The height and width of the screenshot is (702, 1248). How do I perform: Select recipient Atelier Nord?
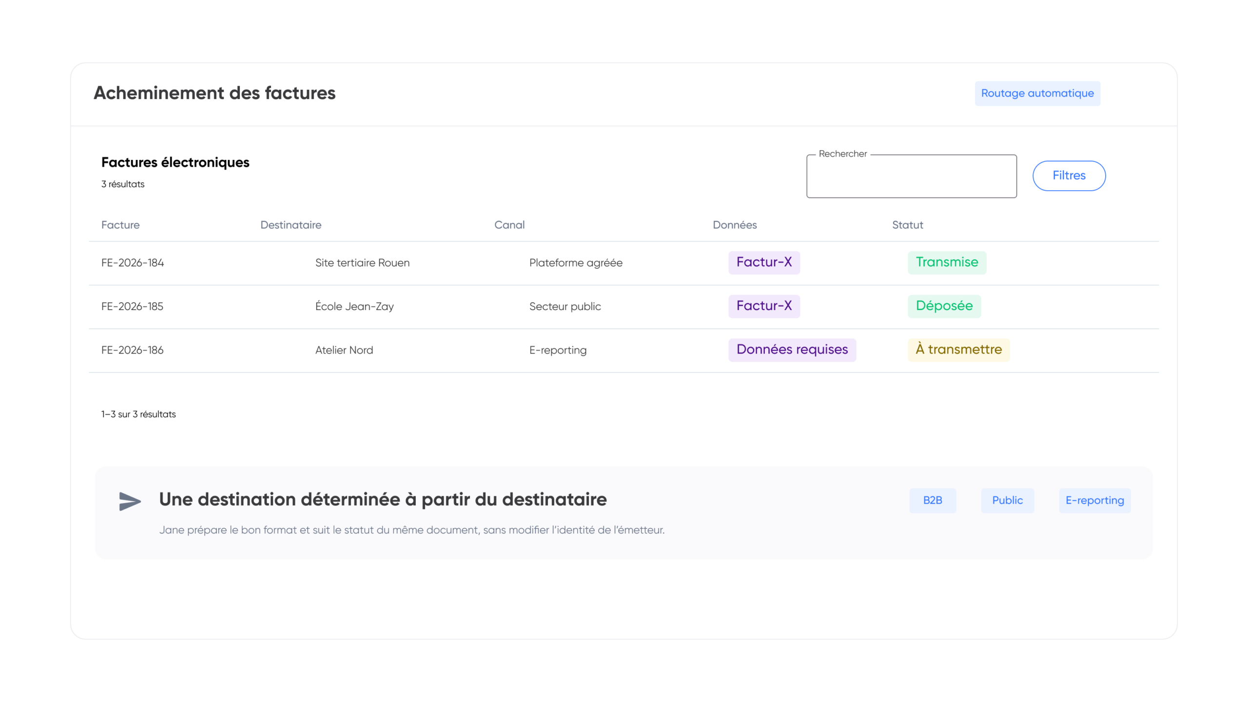pyautogui.click(x=344, y=350)
